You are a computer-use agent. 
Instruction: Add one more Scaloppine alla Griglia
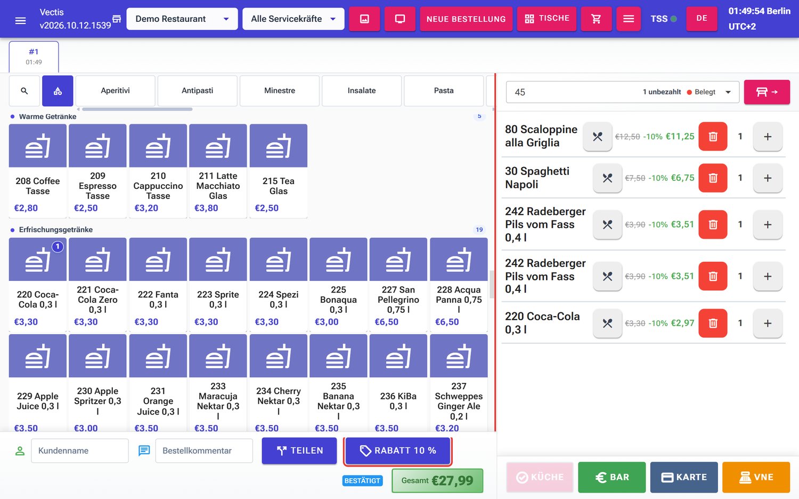tap(768, 137)
